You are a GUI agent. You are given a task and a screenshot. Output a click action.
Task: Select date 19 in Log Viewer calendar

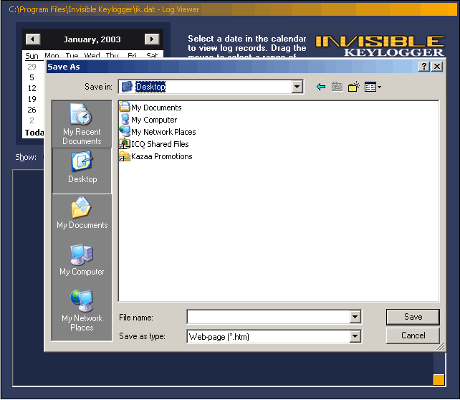coord(32,99)
